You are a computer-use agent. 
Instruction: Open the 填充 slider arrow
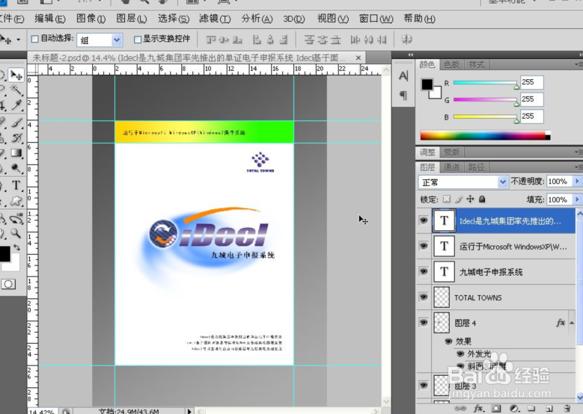[x=577, y=200]
